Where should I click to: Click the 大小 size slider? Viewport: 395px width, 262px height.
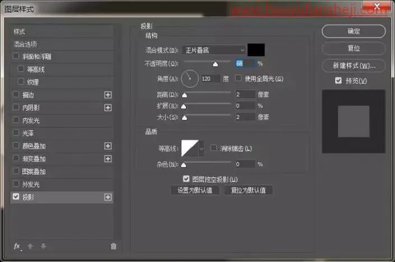(207, 116)
